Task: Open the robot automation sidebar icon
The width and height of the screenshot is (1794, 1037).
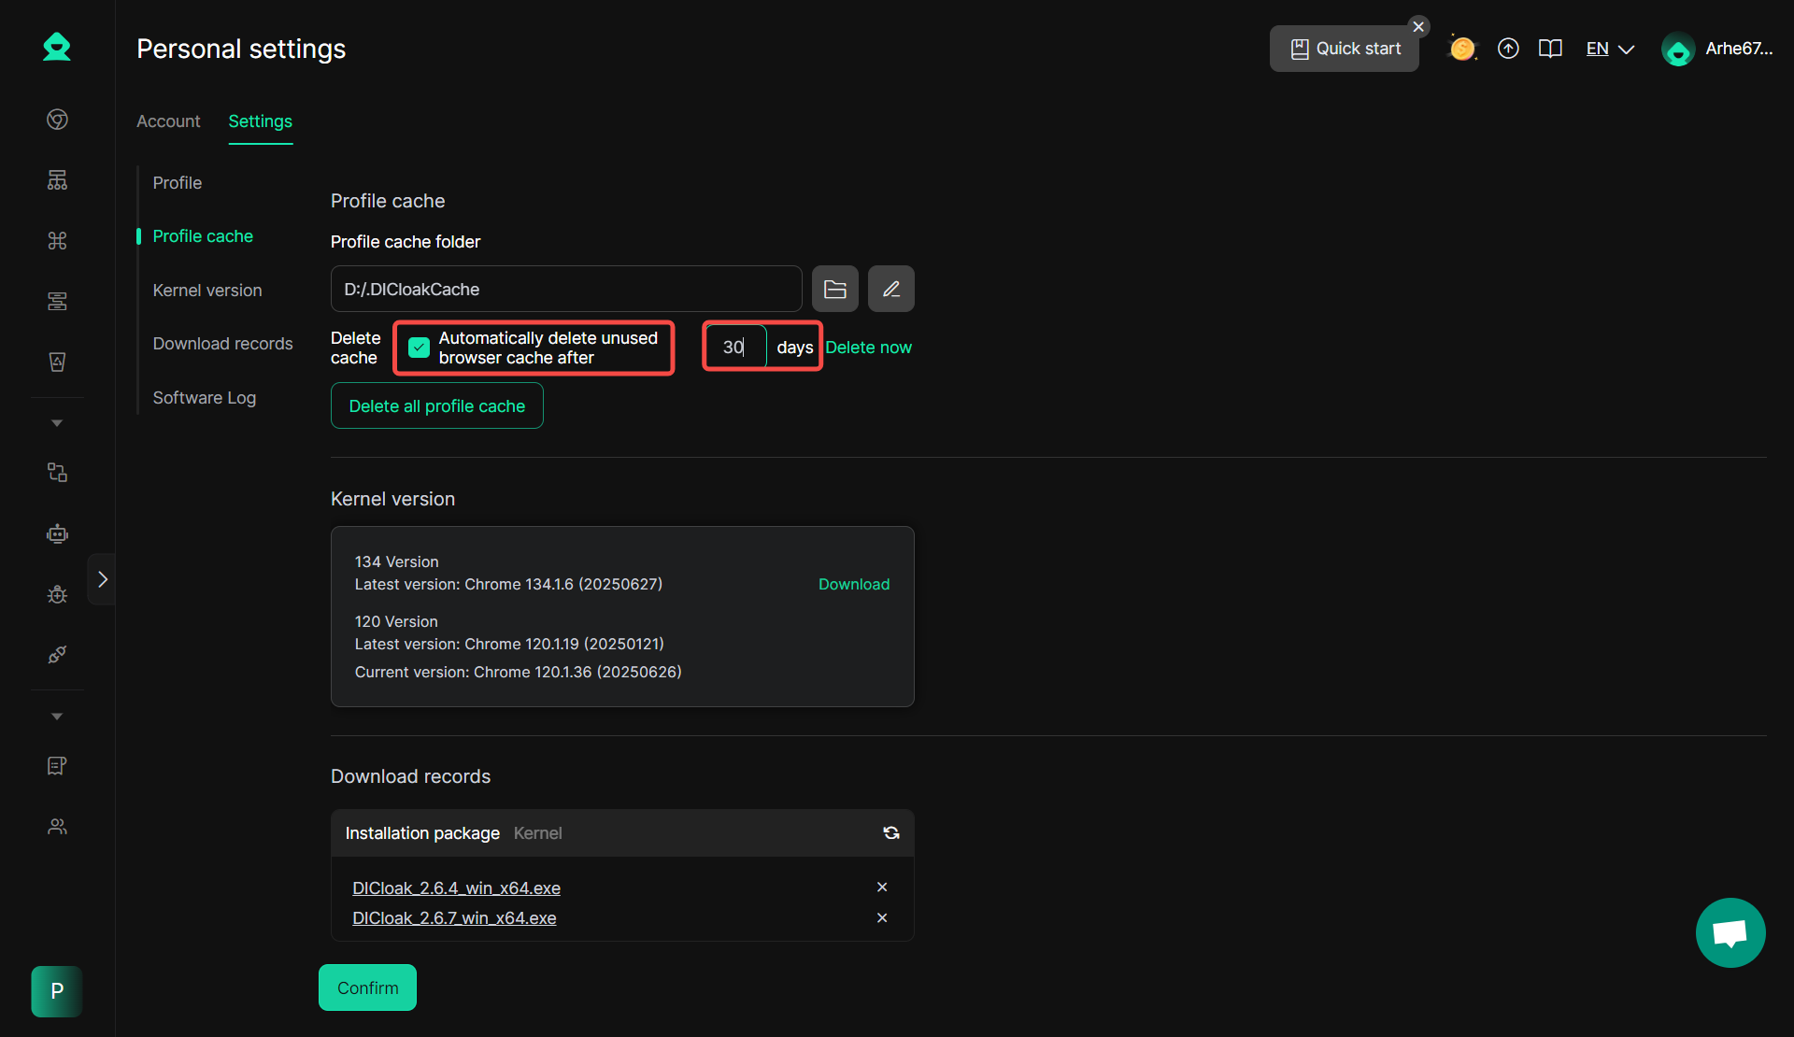Action: 57,533
